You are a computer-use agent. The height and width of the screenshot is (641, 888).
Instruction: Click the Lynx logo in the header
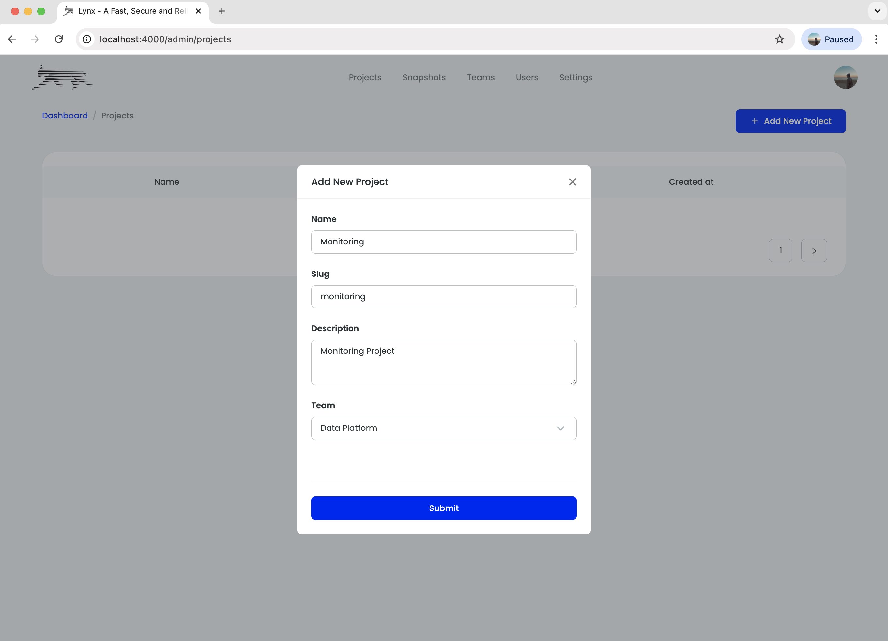[62, 77]
